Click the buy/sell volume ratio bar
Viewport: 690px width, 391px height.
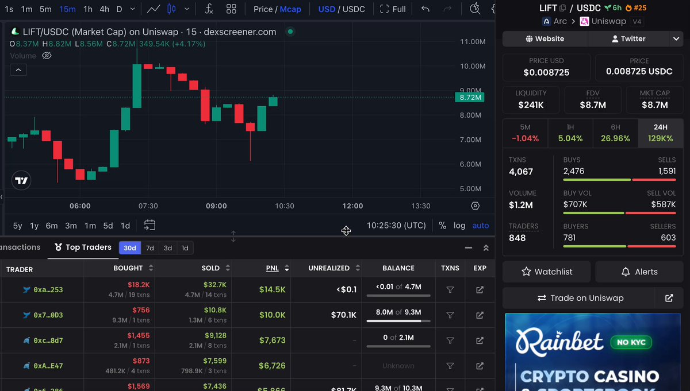pyautogui.click(x=620, y=213)
